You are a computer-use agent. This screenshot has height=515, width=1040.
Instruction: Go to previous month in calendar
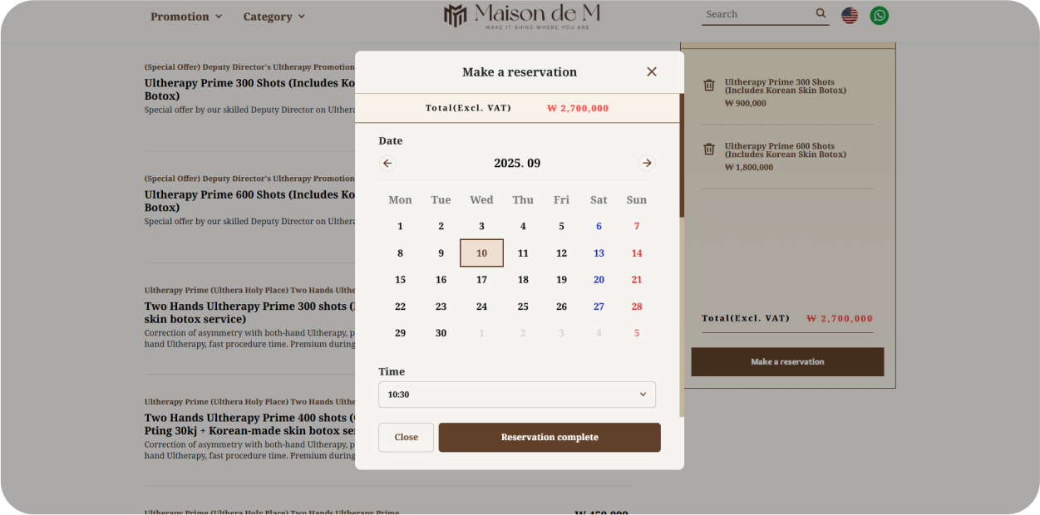pyautogui.click(x=387, y=164)
